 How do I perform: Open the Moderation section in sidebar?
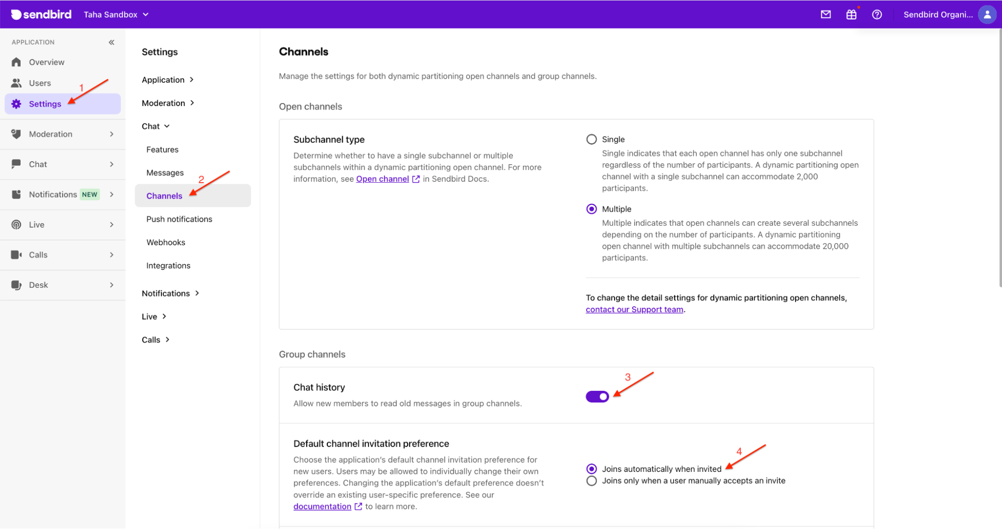[50, 134]
